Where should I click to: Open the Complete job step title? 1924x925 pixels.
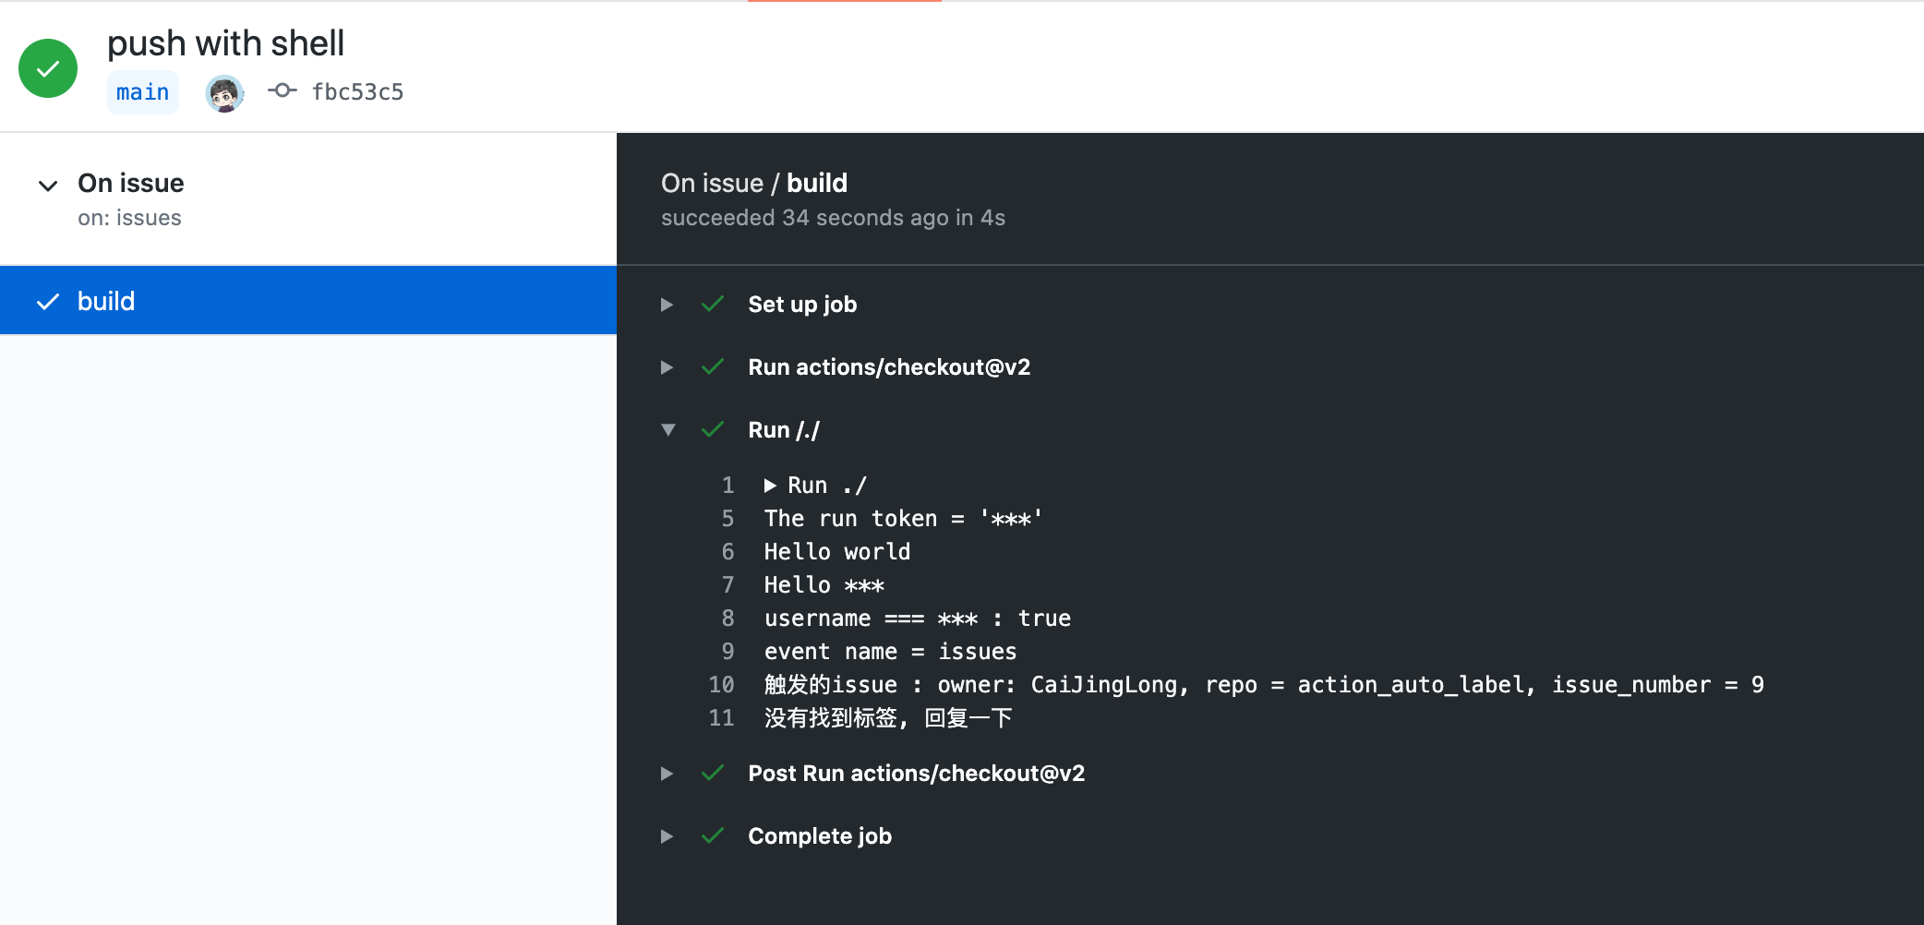820,836
